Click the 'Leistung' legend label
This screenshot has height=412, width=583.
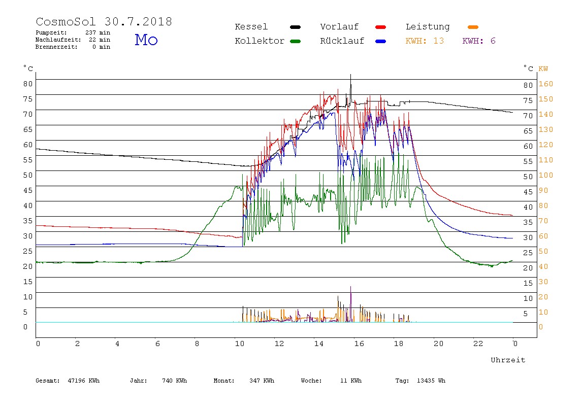[428, 27]
